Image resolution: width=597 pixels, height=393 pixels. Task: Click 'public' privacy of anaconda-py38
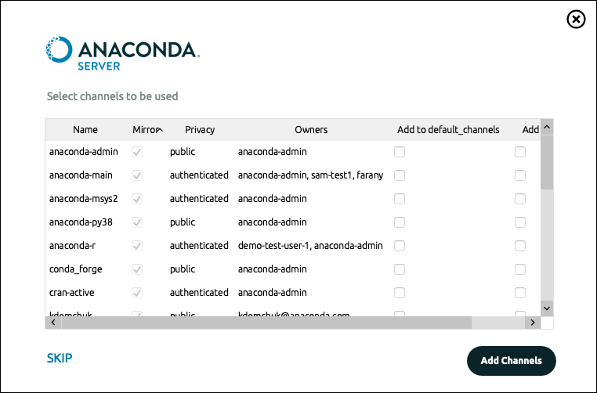coord(183,222)
